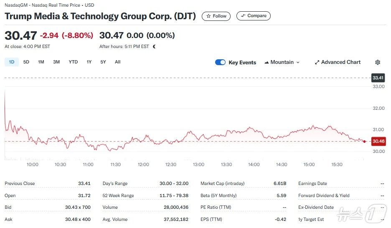Open Advanced Chart link

[340, 62]
